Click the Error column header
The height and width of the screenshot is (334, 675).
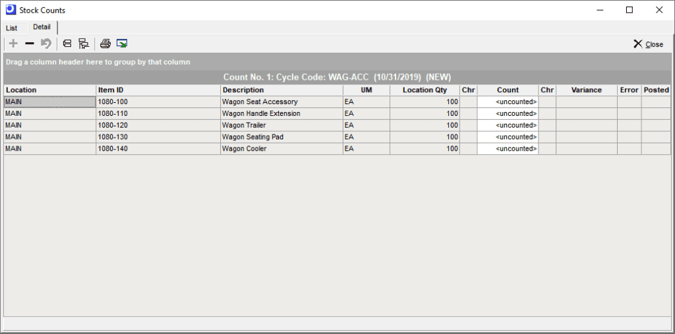coord(630,90)
